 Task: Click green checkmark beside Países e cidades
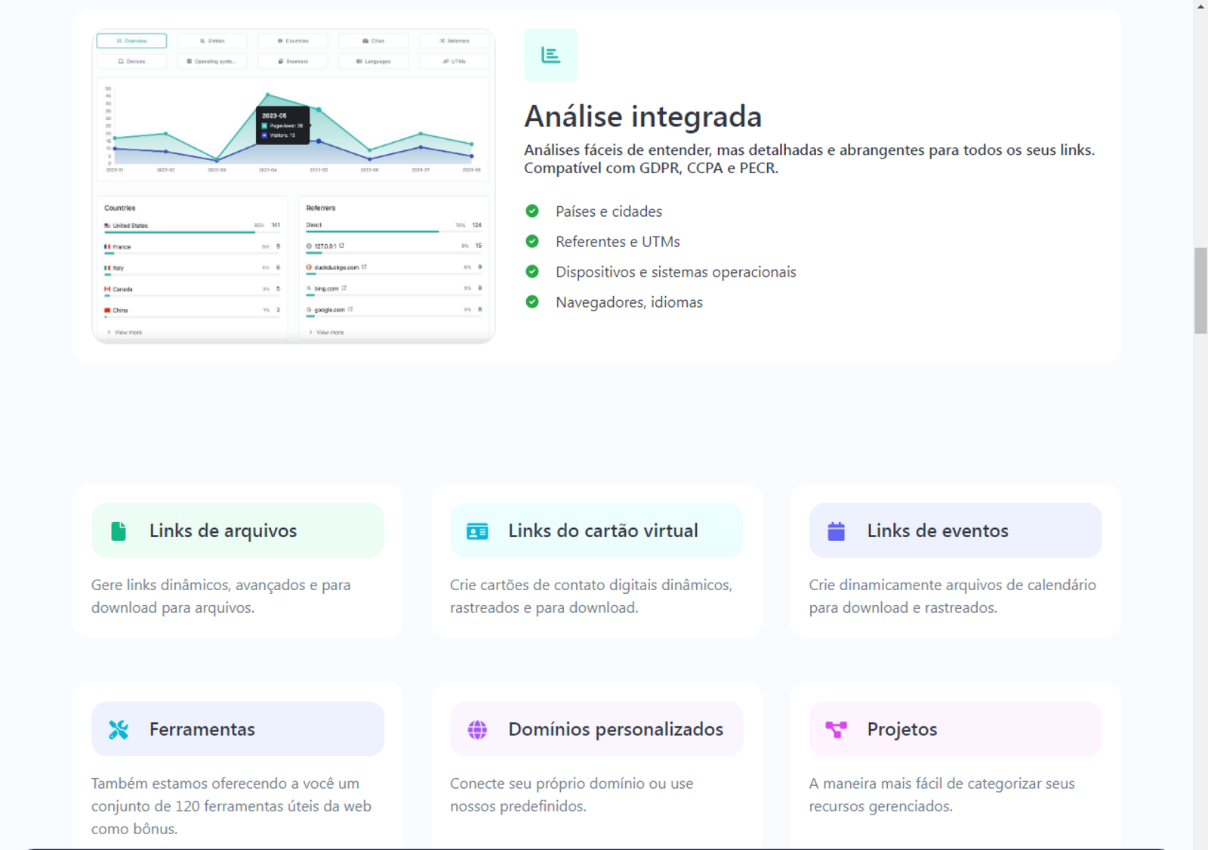point(532,211)
